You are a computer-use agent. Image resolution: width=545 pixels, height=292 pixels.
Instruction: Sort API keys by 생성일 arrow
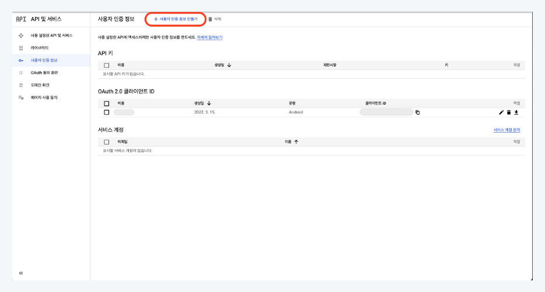pyautogui.click(x=229, y=65)
